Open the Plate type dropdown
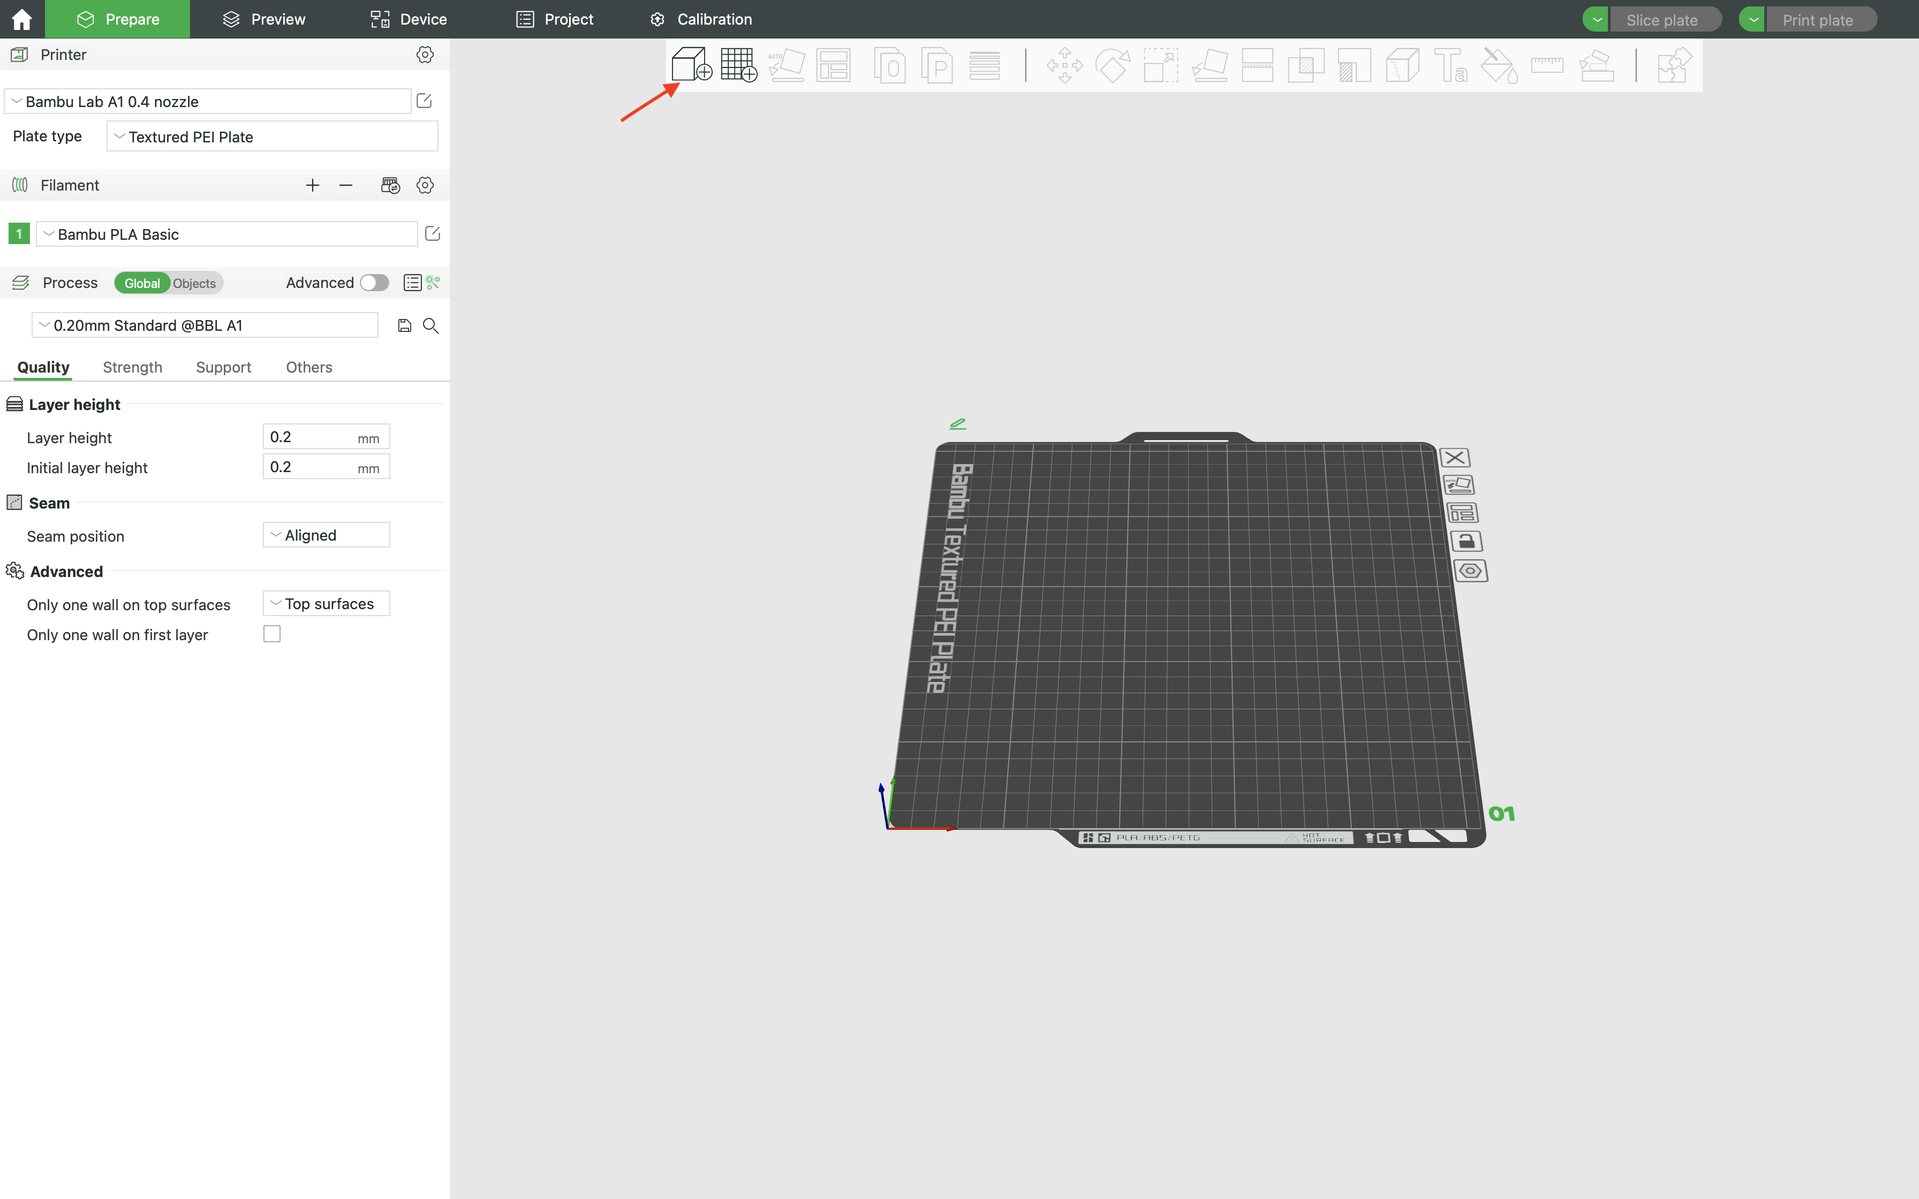This screenshot has width=1919, height=1199. pos(272,136)
